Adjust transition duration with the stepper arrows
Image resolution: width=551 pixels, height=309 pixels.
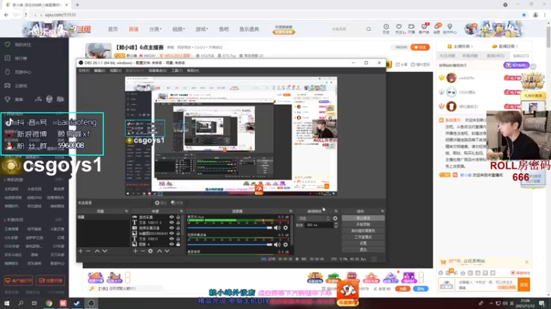(335, 225)
